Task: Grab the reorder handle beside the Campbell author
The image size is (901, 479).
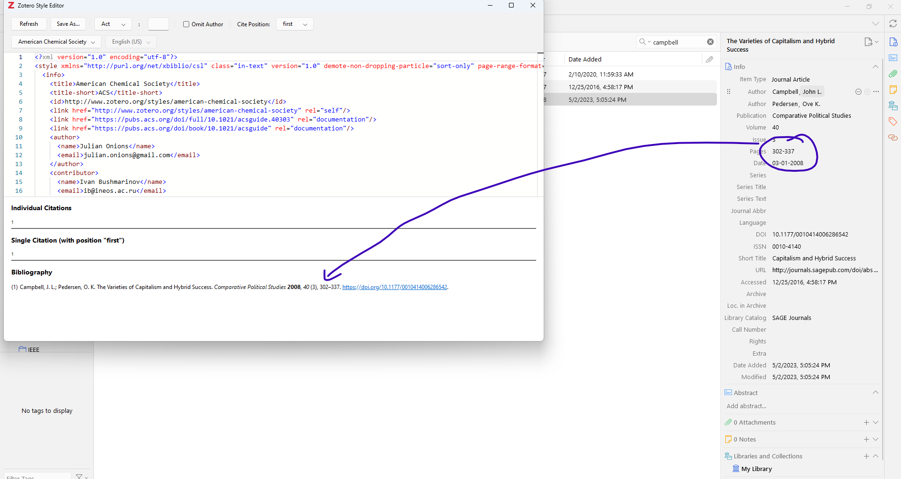Action: pos(729,92)
